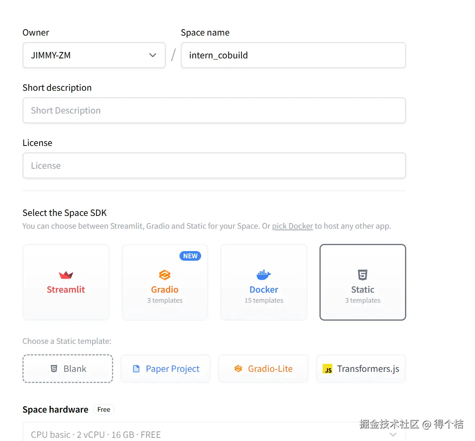This screenshot has height=441, width=475.
Task: Click the '3 templates' text under Gradio
Action: 165,300
